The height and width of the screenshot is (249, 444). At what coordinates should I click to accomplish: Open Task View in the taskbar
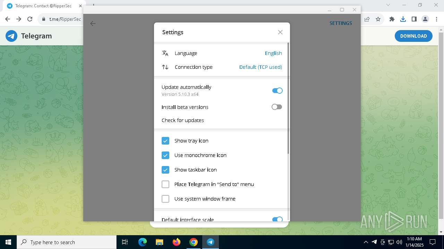pos(125,242)
